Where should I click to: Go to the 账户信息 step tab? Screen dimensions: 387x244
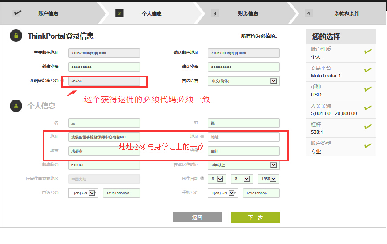[x=53, y=13]
